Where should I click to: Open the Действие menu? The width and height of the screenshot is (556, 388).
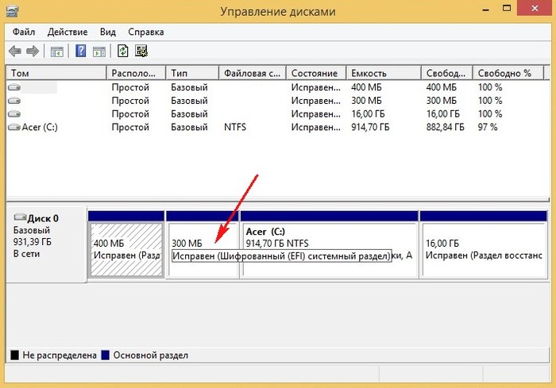[68, 32]
